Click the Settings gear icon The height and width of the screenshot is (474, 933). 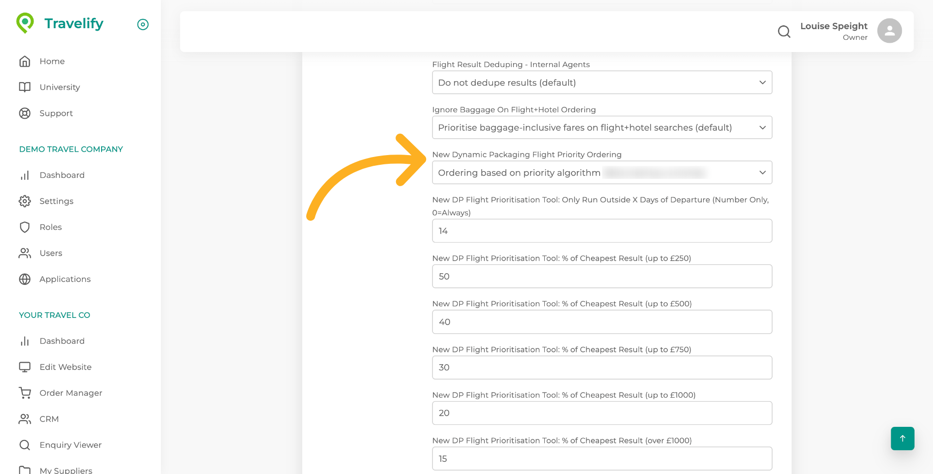pyautogui.click(x=25, y=201)
